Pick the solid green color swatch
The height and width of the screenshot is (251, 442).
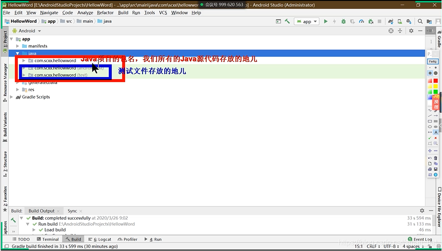click(436, 92)
